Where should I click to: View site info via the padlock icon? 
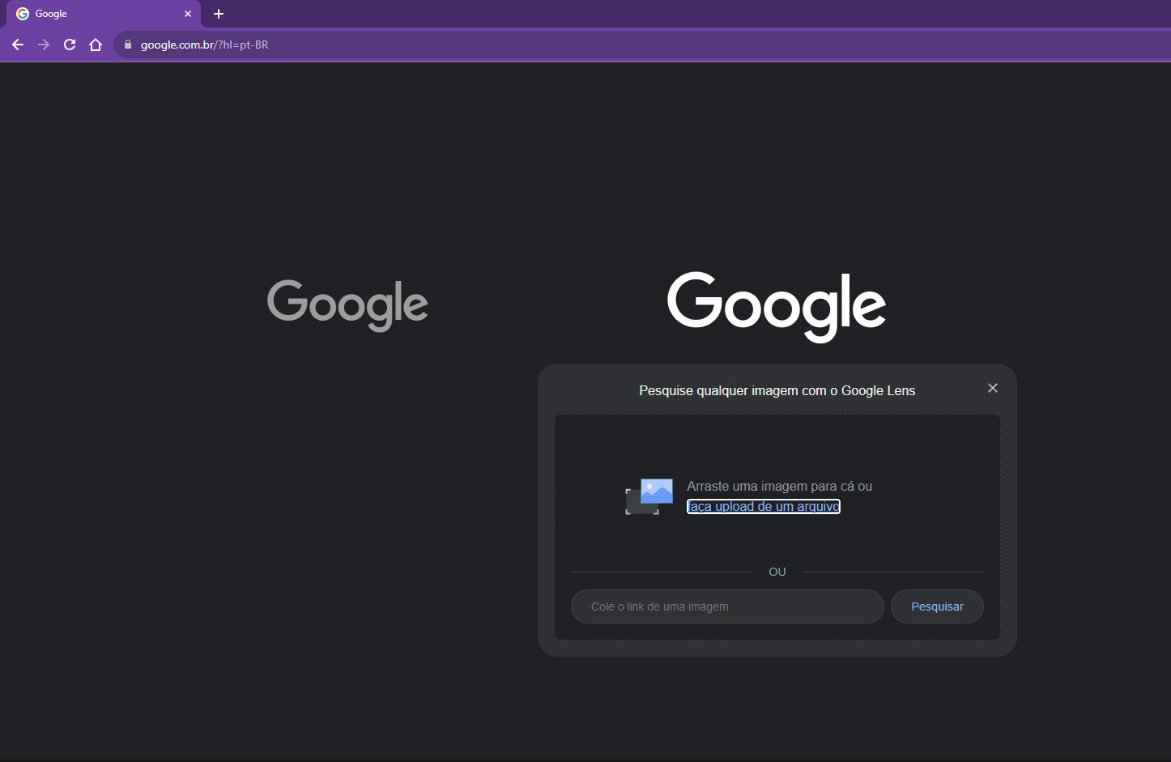pyautogui.click(x=127, y=45)
